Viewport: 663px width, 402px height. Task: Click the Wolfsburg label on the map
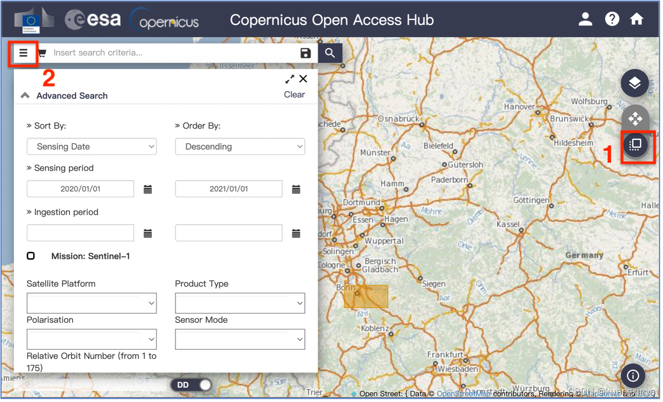589,102
